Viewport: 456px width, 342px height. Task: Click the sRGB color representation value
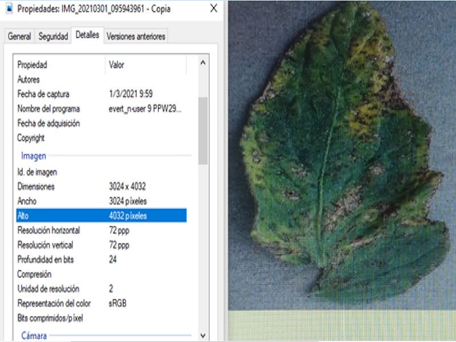(x=117, y=303)
